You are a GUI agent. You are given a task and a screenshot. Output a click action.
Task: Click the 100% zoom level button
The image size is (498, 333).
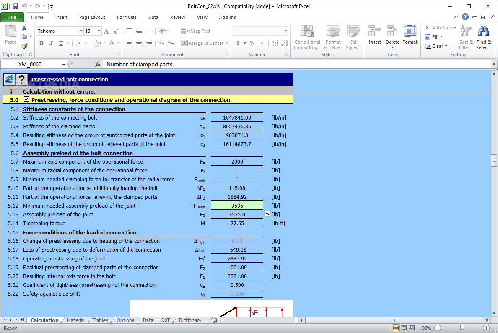[x=425, y=328]
